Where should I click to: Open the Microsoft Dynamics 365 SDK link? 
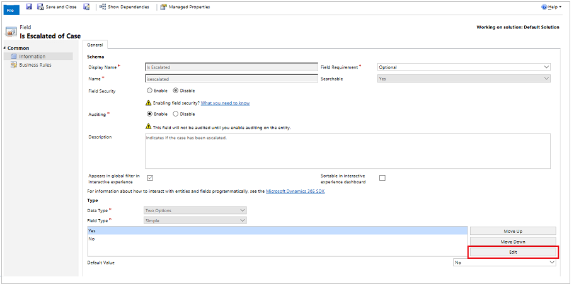click(x=295, y=191)
